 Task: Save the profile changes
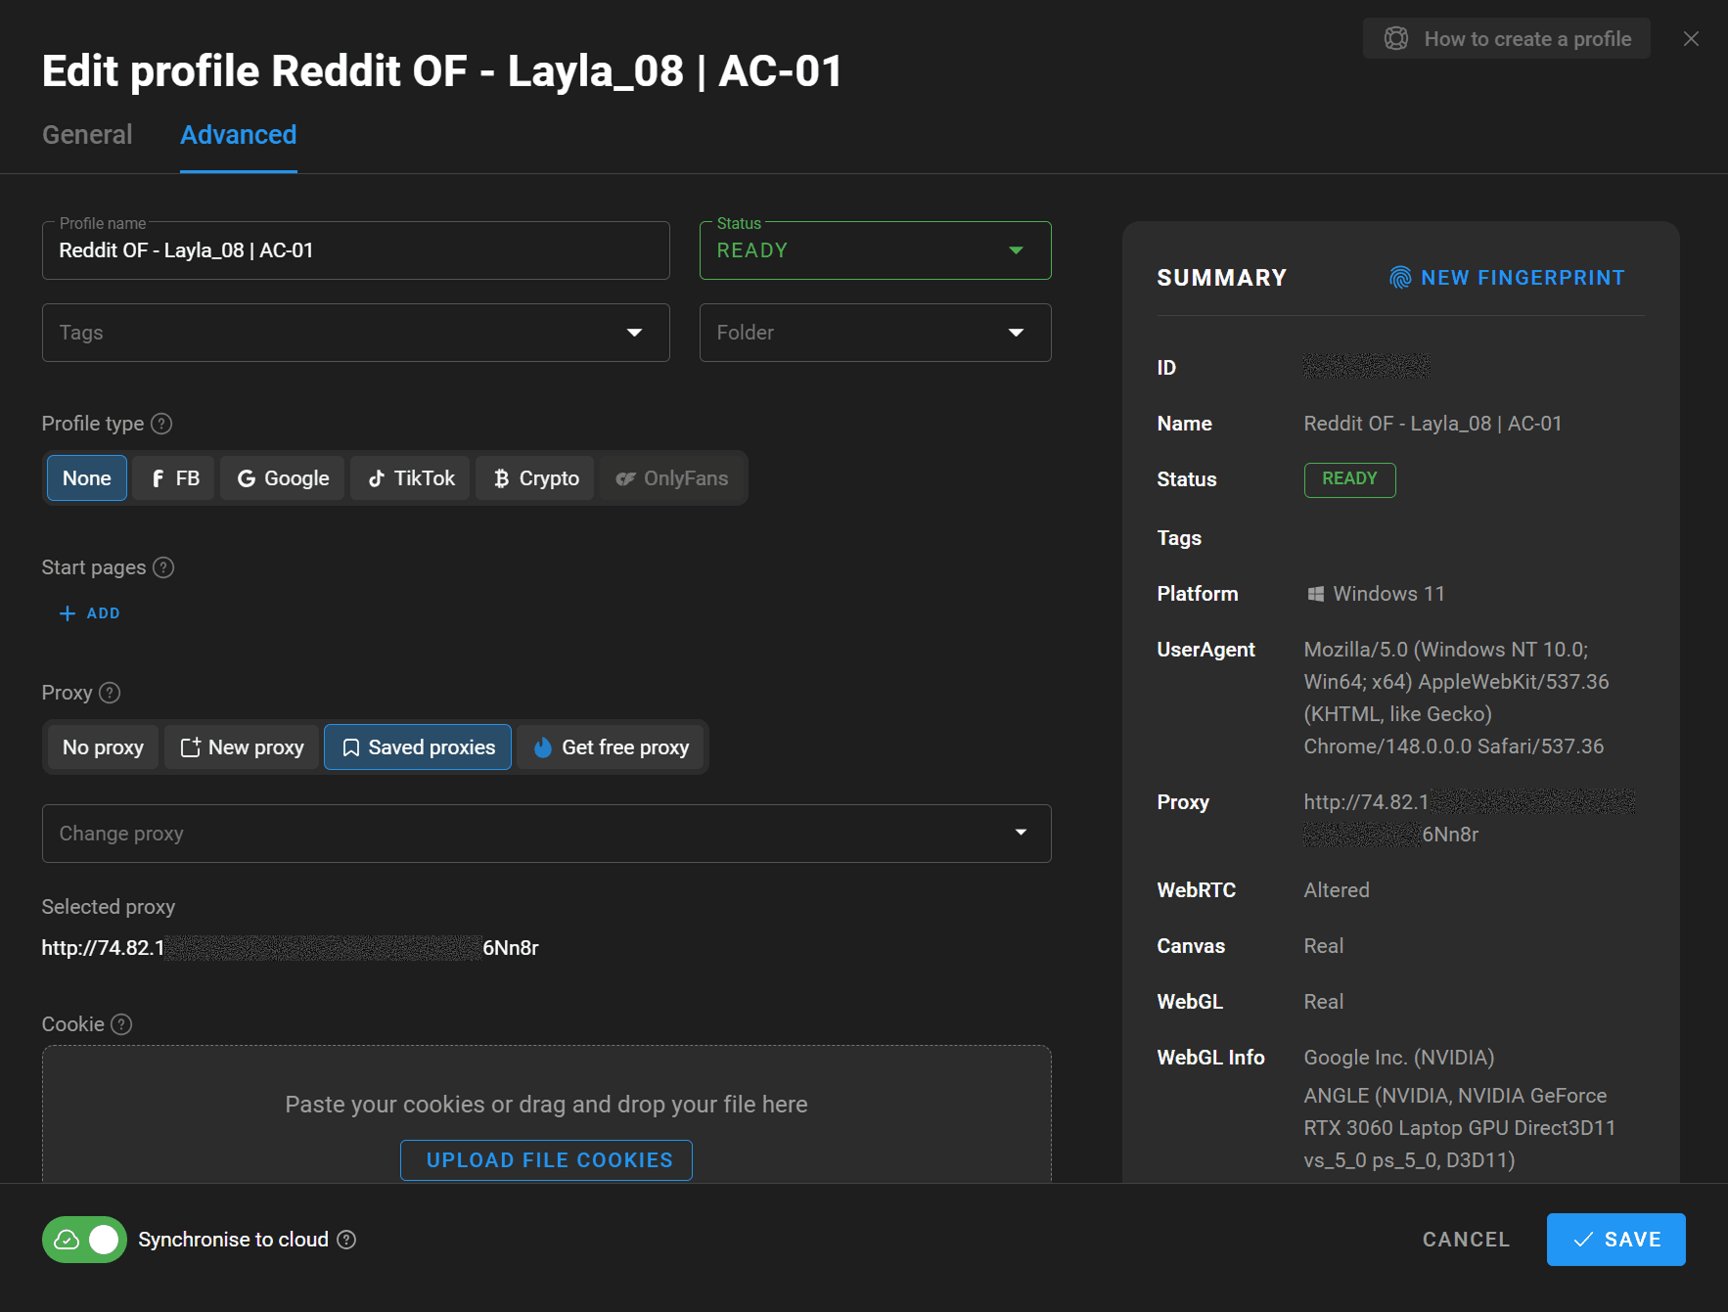coord(1615,1240)
